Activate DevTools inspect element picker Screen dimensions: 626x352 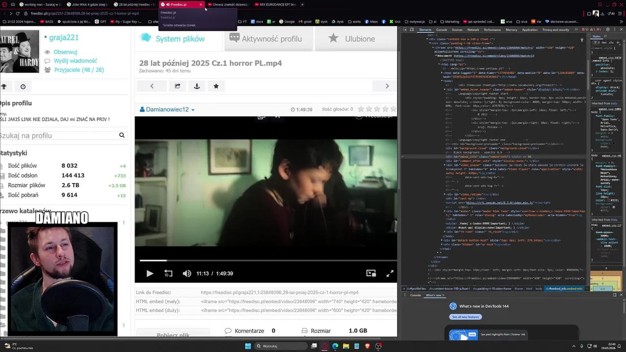point(406,30)
